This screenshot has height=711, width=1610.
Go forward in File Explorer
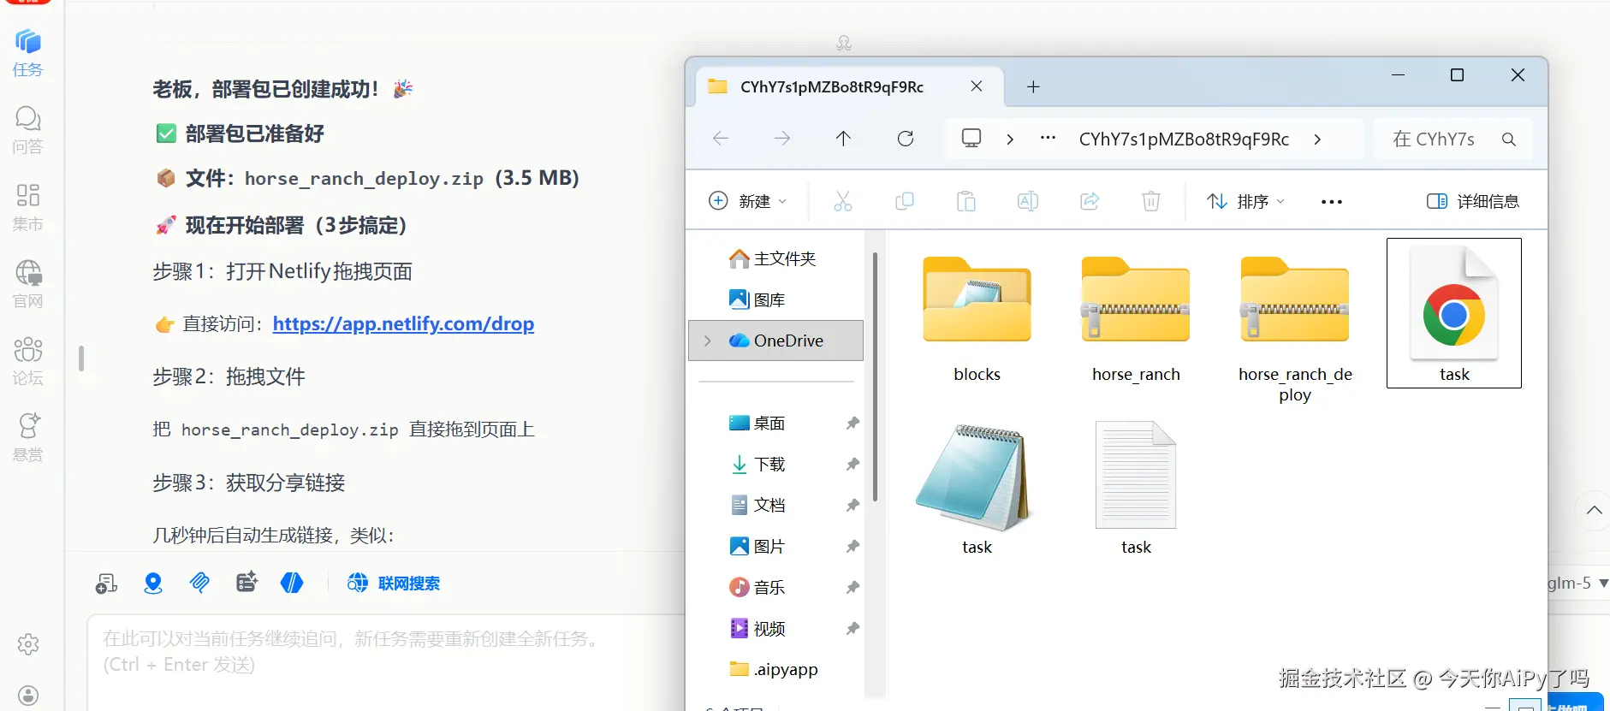click(782, 139)
